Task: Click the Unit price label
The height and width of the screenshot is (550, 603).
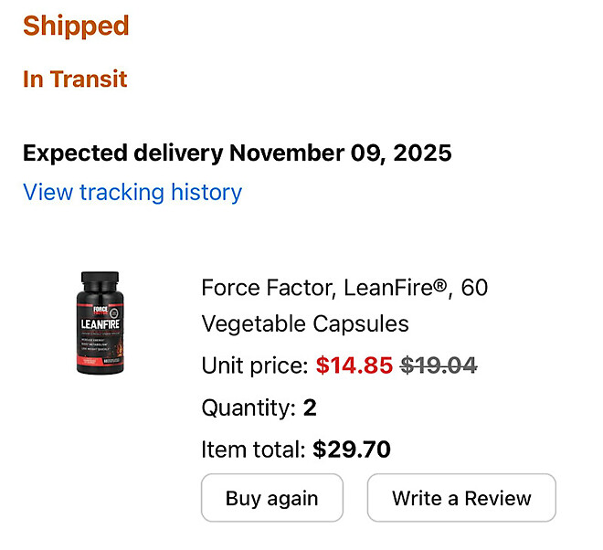Action: pyautogui.click(x=255, y=366)
